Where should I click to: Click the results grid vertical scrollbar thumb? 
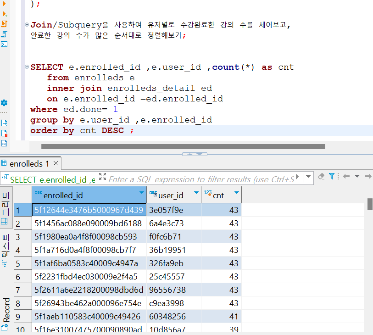point(370,204)
